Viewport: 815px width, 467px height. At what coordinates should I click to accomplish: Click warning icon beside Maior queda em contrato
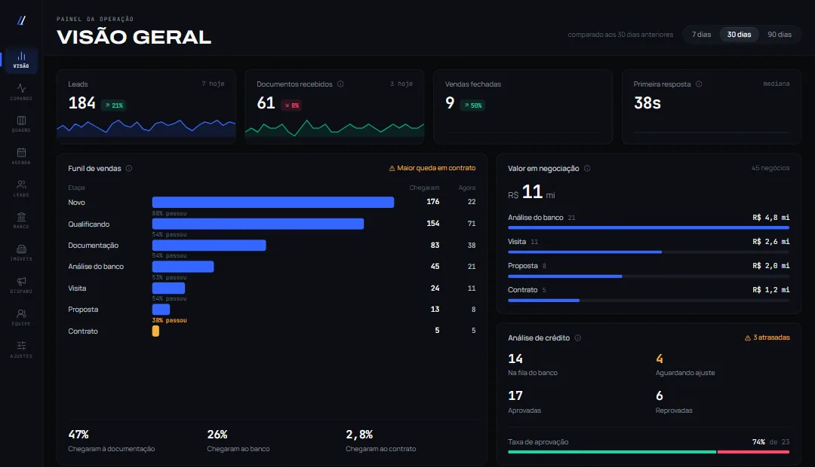[392, 168]
